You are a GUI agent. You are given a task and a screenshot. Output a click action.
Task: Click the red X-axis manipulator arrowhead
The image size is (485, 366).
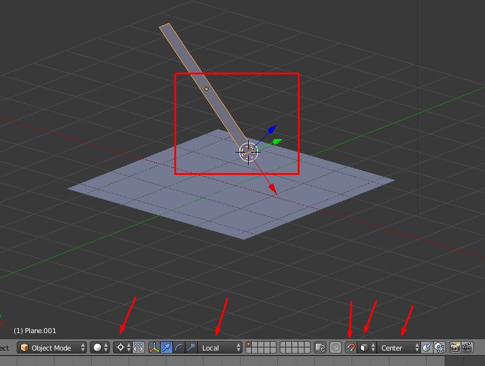(273, 189)
